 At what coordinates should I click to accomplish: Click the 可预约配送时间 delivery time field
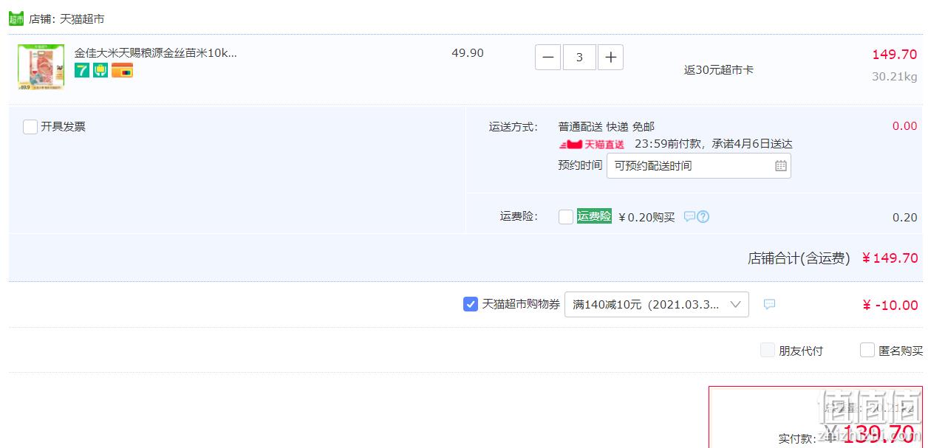click(699, 166)
